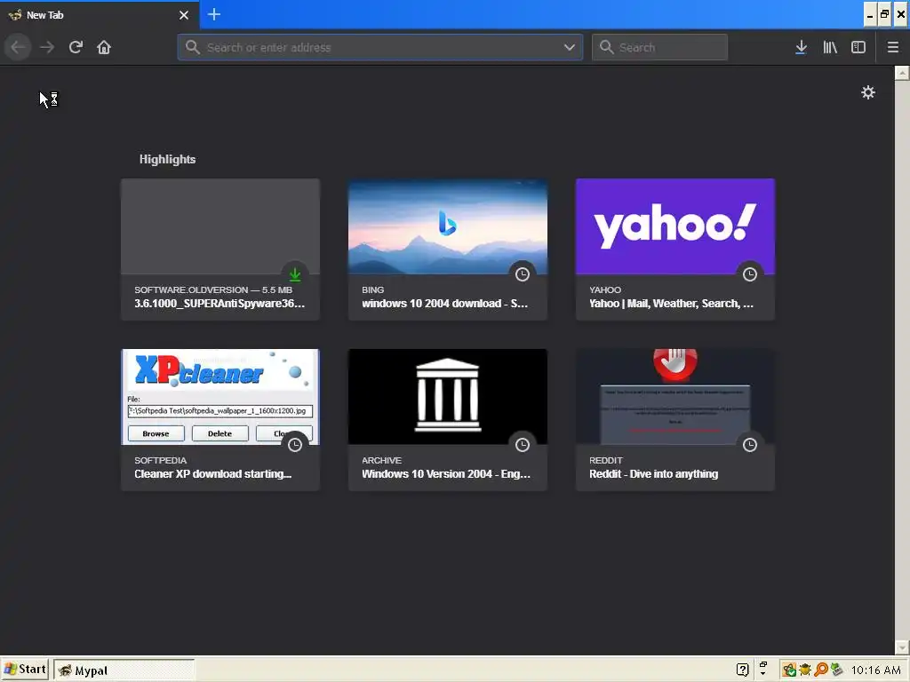Focus the Search or enter address field

click(380, 47)
